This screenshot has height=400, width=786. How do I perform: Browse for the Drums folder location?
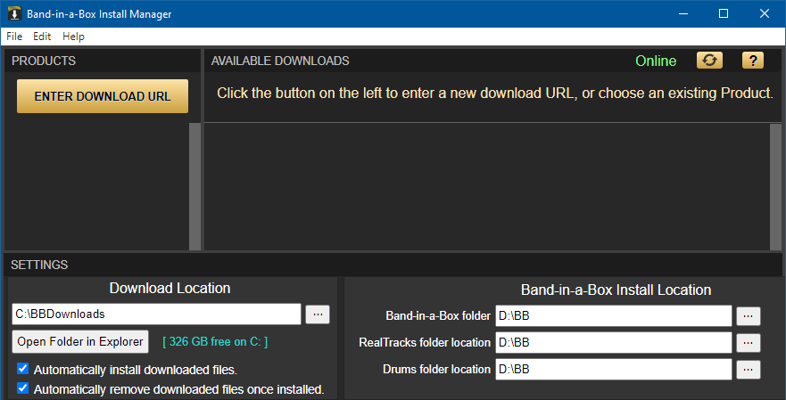[x=748, y=370]
